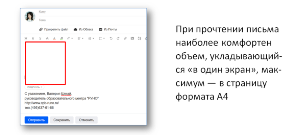Toggle bold (Ж) text formatting
The image size is (294, 135).
tap(26, 38)
